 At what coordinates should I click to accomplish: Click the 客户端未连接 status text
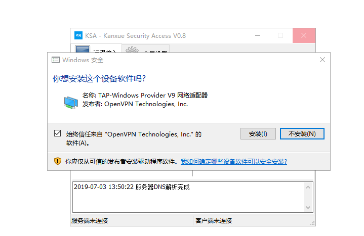214,221
